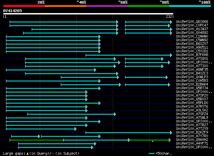
Task: Select the UniRef100_A8NF35 label
Action: (192, 70)
